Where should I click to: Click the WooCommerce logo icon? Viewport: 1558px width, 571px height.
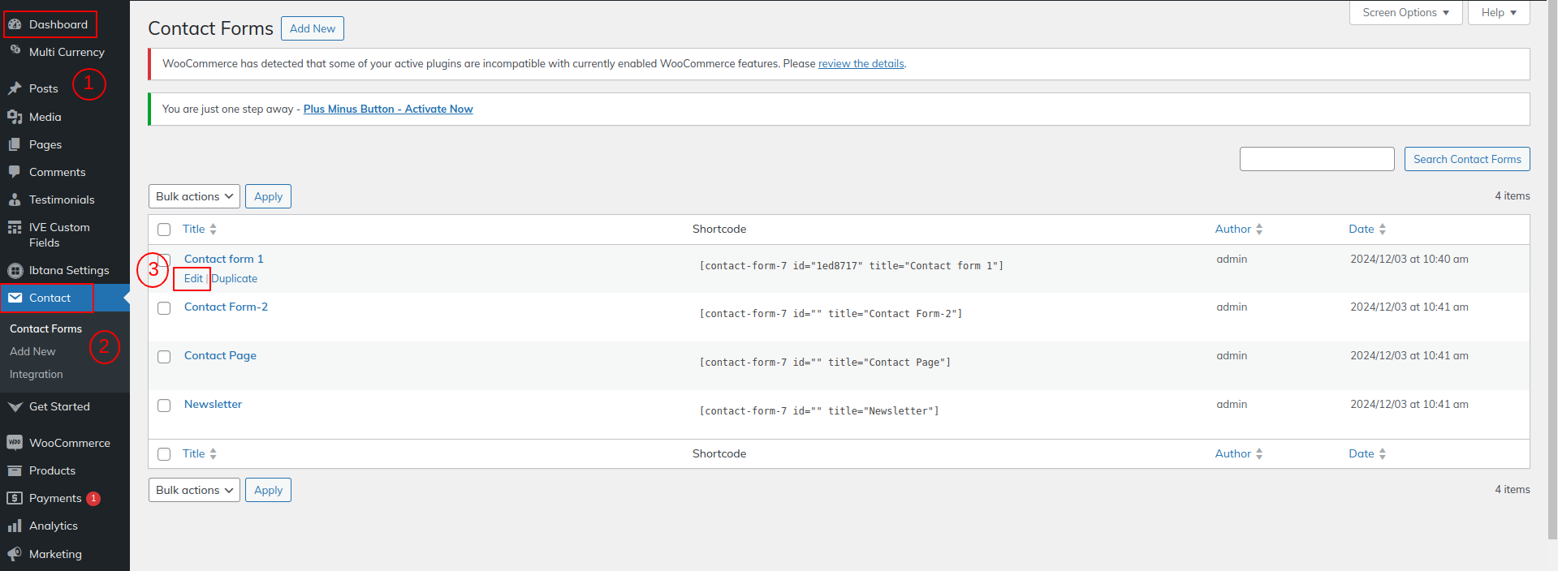(15, 443)
